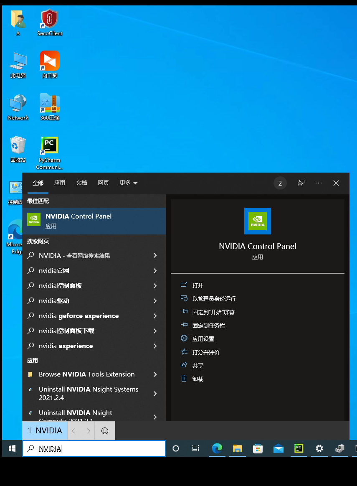This screenshot has width=357, height=486.
Task: Select the 回收站 recycle bin icon
Action: [x=18, y=150]
